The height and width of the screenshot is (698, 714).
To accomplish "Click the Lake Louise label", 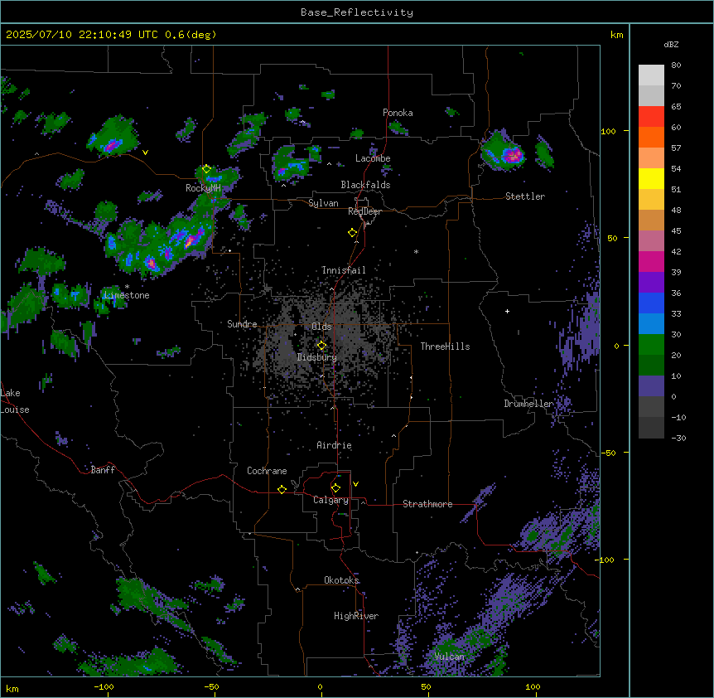I will tap(15, 401).
